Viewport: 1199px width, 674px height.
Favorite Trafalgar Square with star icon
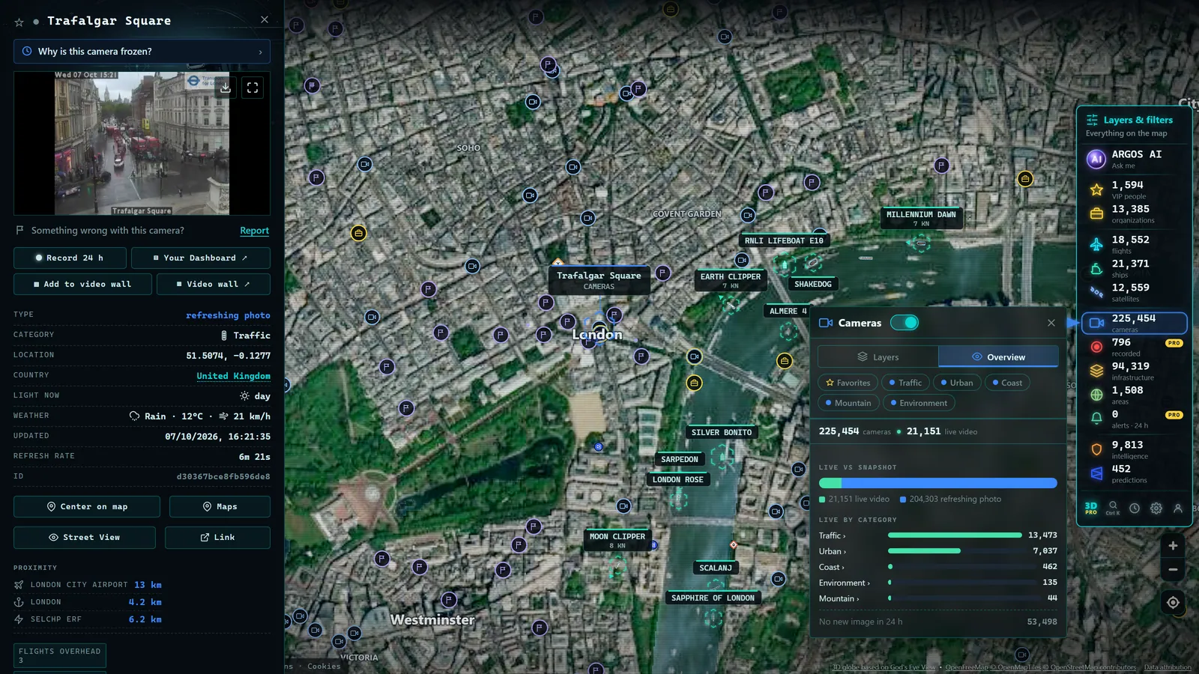[19, 22]
